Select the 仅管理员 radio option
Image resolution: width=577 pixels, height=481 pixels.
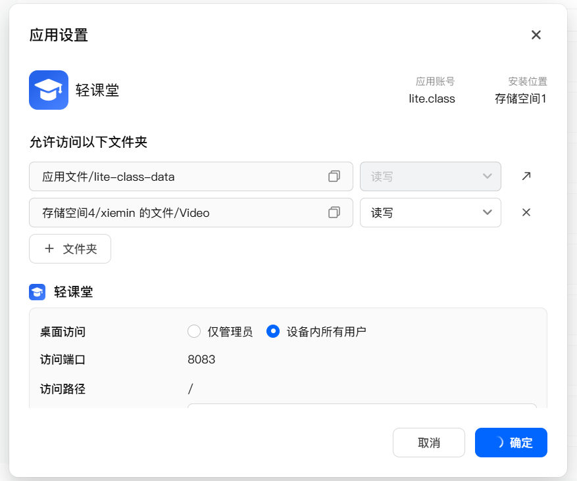[x=194, y=332]
